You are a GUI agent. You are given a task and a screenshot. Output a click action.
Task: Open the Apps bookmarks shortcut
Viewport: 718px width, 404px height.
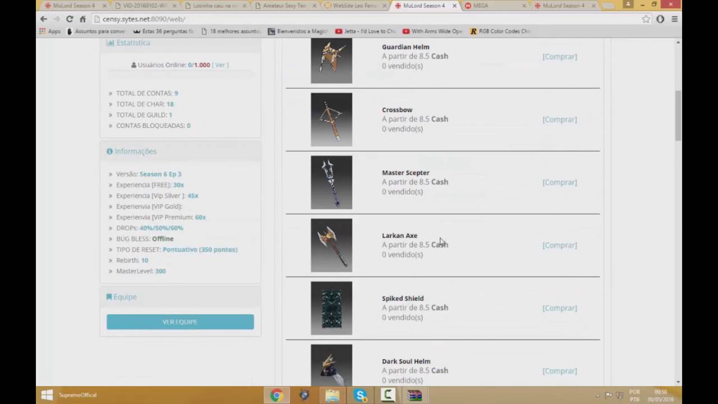[x=49, y=31]
